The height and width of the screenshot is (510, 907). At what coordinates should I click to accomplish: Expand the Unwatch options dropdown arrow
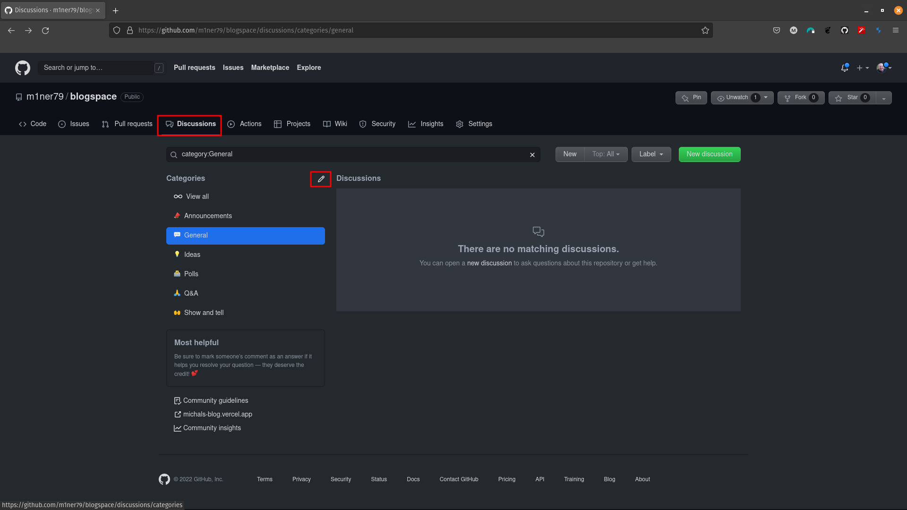(766, 98)
